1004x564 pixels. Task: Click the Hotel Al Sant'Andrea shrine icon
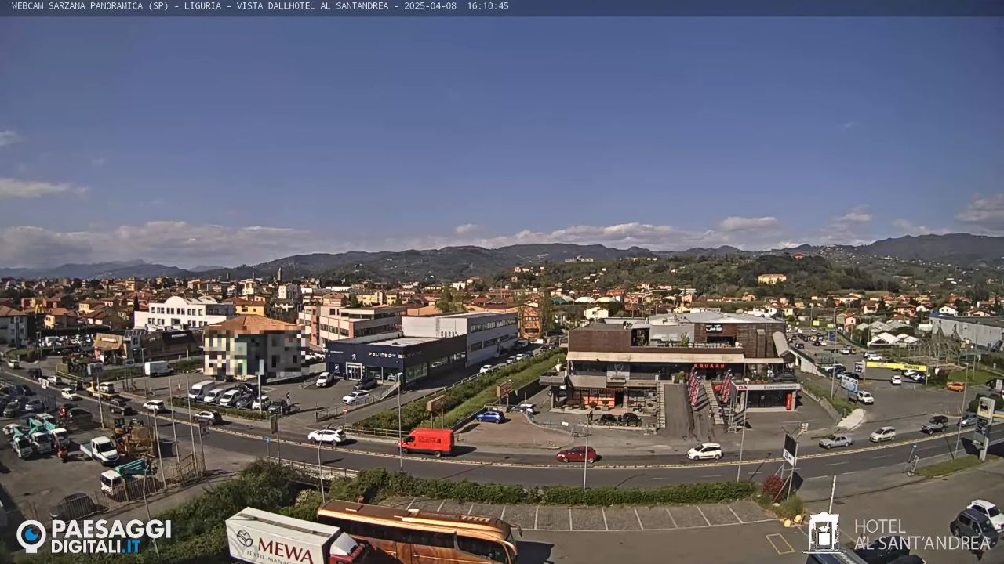pos(825,535)
